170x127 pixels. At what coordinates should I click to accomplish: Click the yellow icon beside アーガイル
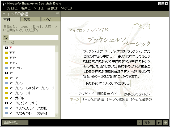[6, 98]
